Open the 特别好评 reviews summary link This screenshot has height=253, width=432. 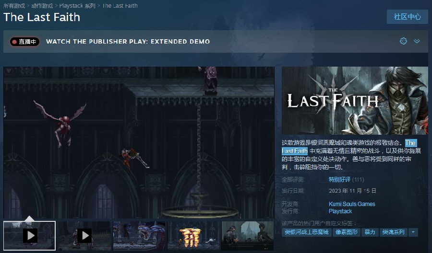pos(339,180)
